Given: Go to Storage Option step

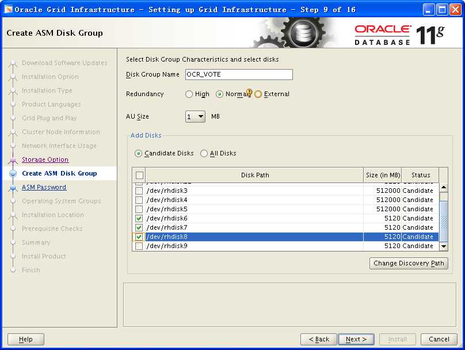Looking at the screenshot, I should [x=45, y=159].
